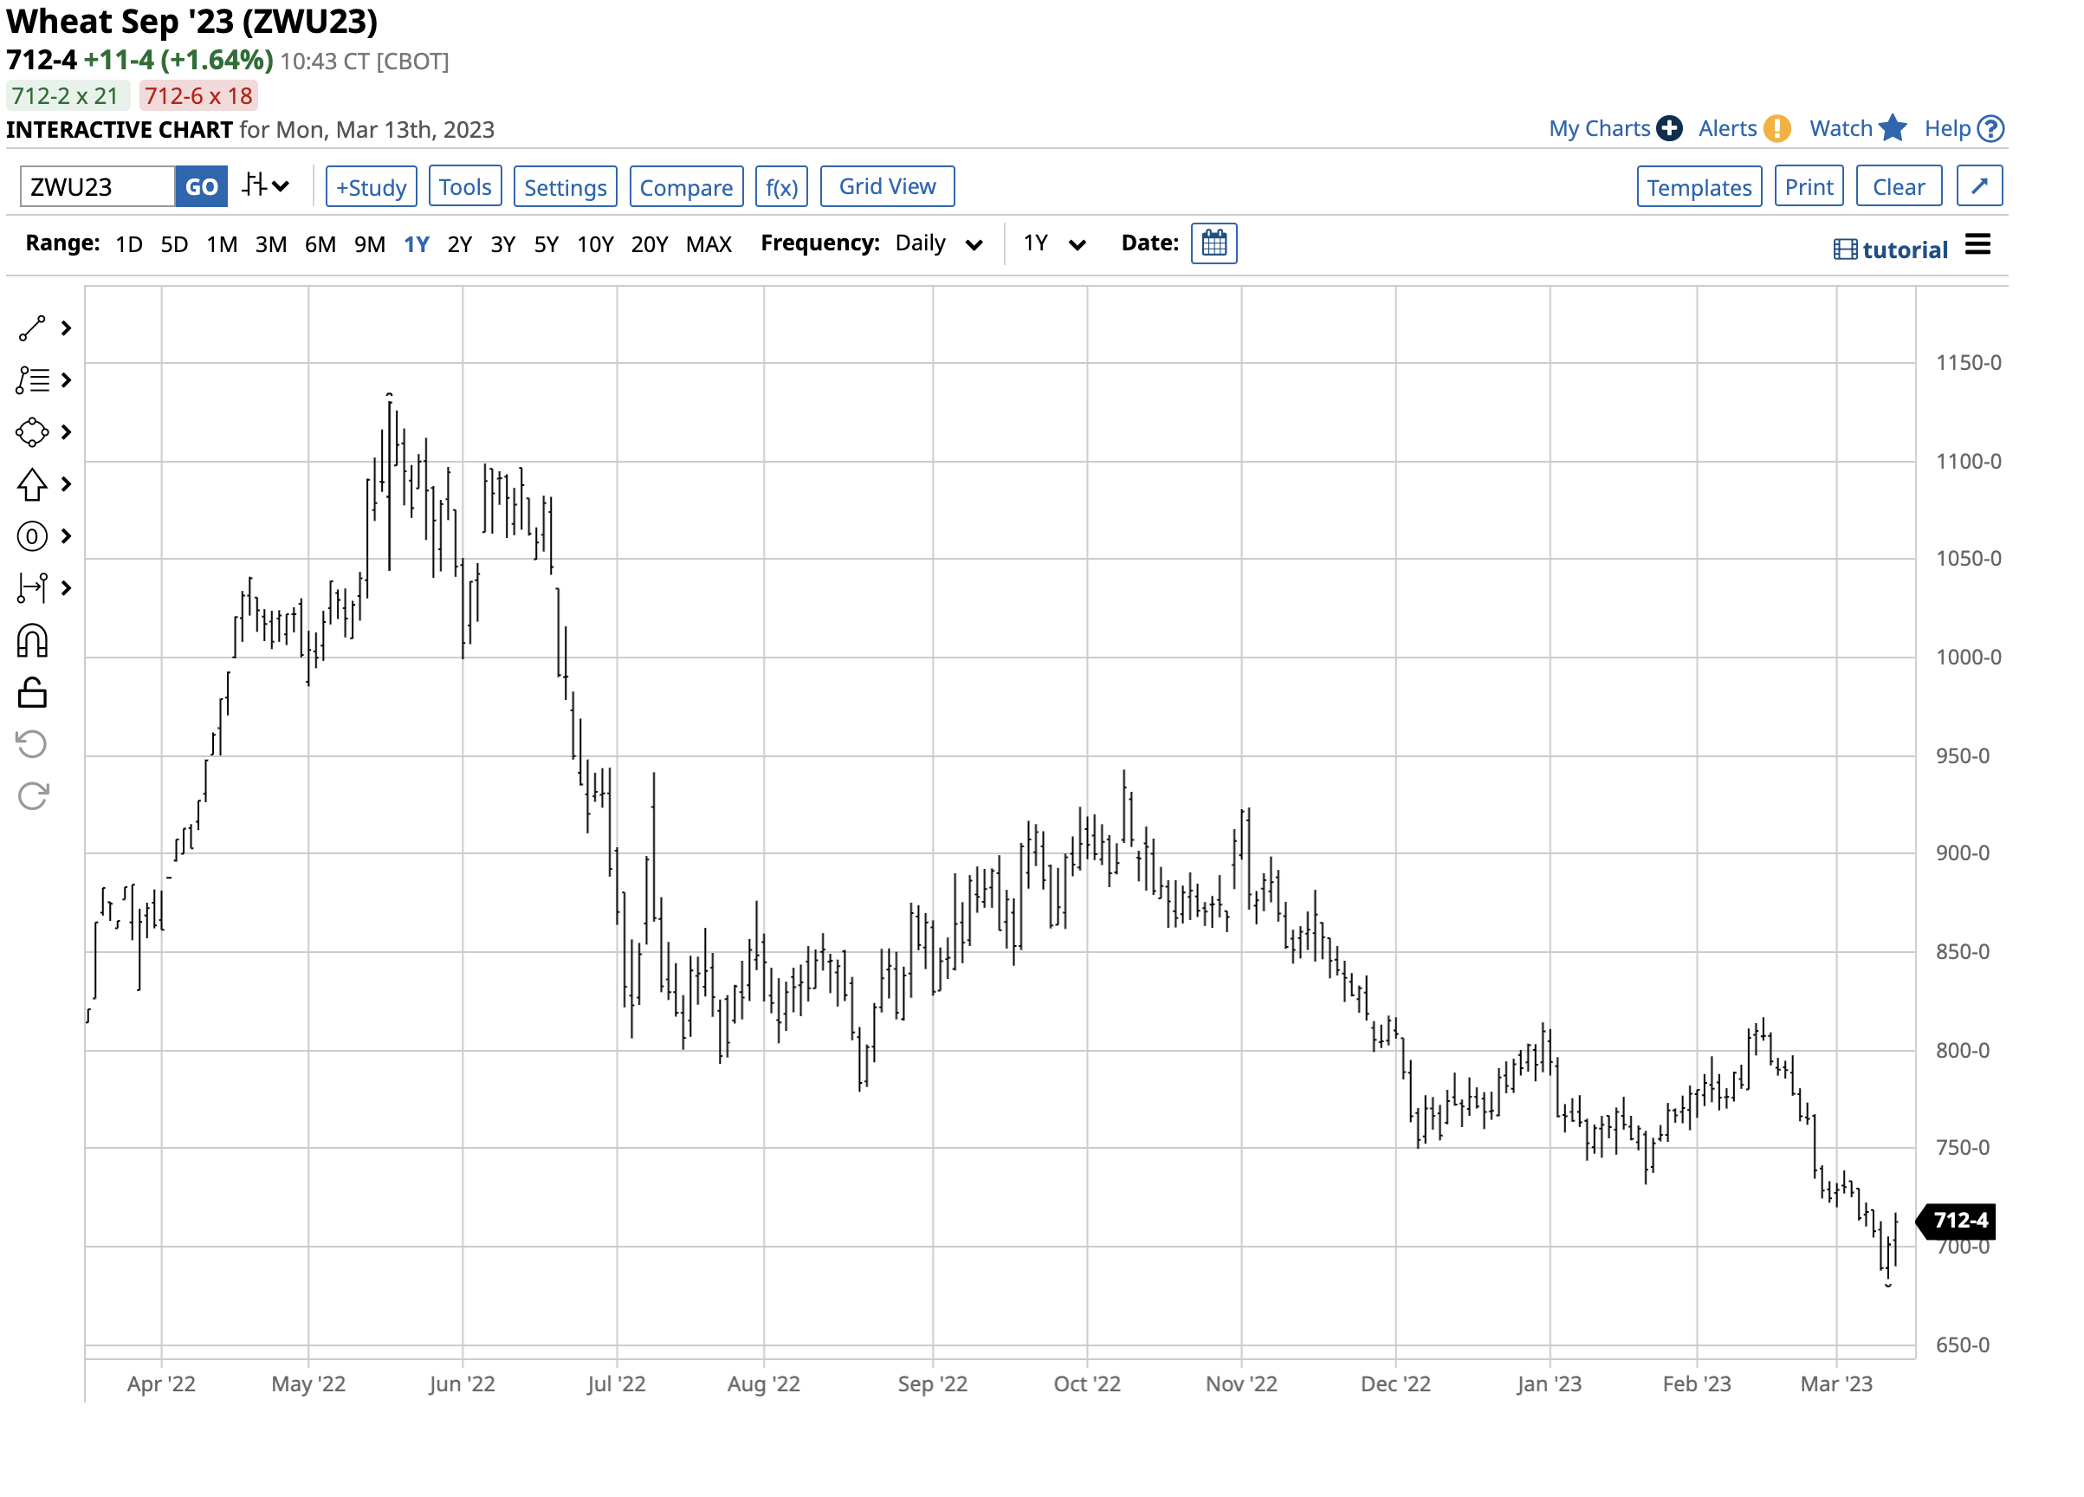
Task: Open the hamburger menu next to tutorial
Action: point(1977,245)
